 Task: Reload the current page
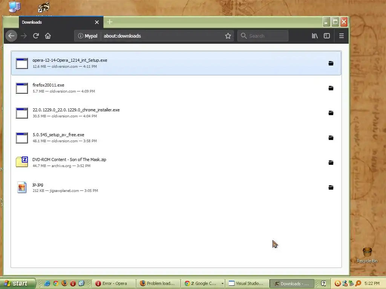pyautogui.click(x=36, y=36)
